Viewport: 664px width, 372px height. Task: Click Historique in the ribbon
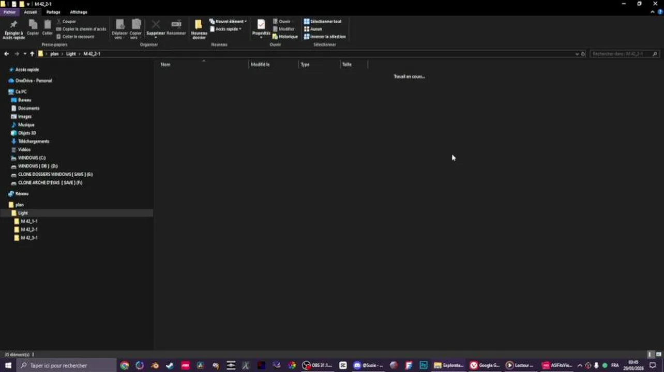point(285,37)
